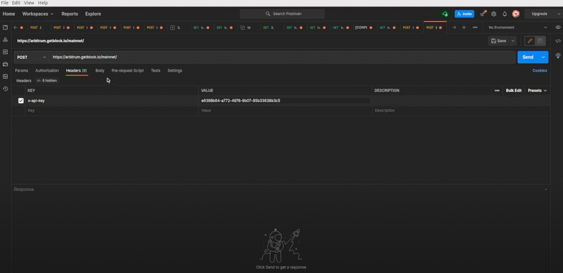The image size is (563, 273).
Task: Open the Cookies link
Action: coord(540,71)
